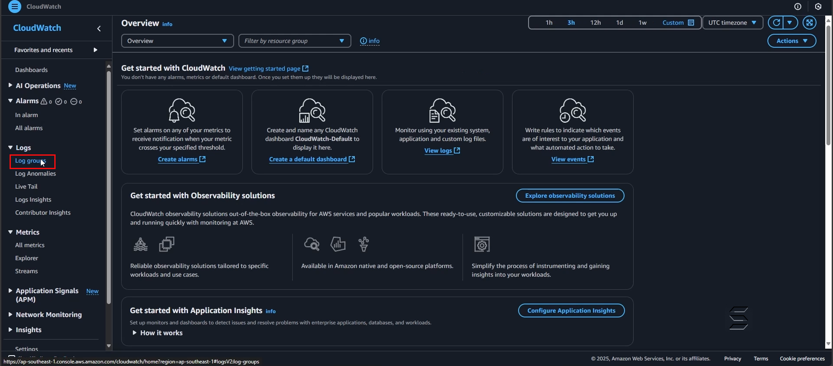Open the UTC timezone dropdown
The height and width of the screenshot is (366, 833).
[x=733, y=23]
